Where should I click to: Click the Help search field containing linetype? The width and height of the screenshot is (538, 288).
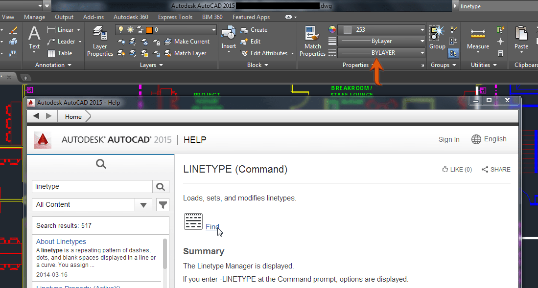(x=92, y=186)
